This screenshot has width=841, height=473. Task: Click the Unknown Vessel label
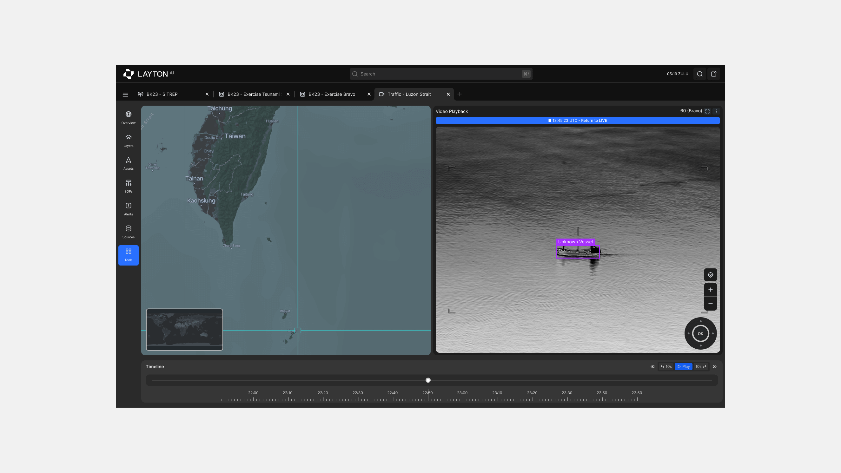tap(575, 242)
